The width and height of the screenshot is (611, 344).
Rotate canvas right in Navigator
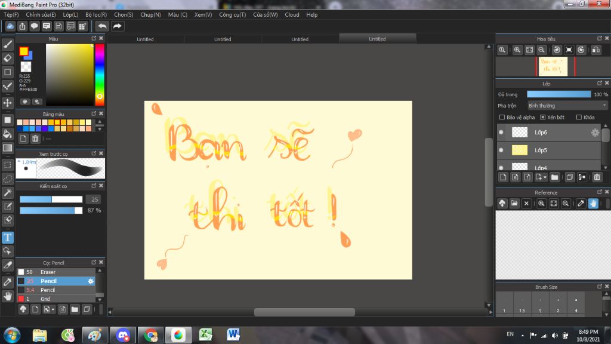tap(581, 50)
